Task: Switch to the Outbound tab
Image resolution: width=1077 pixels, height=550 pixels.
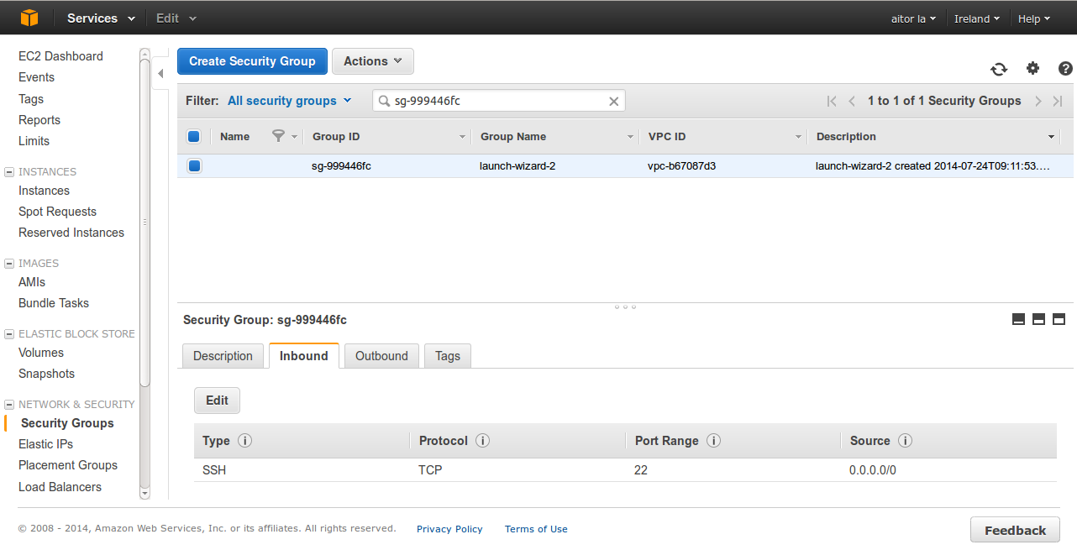Action: (x=381, y=356)
